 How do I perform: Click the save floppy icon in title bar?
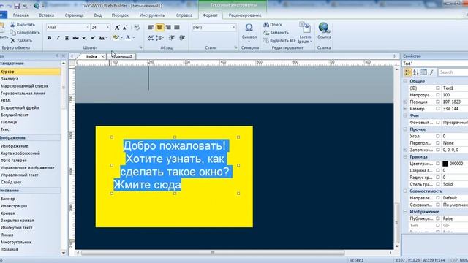[x=17, y=6]
